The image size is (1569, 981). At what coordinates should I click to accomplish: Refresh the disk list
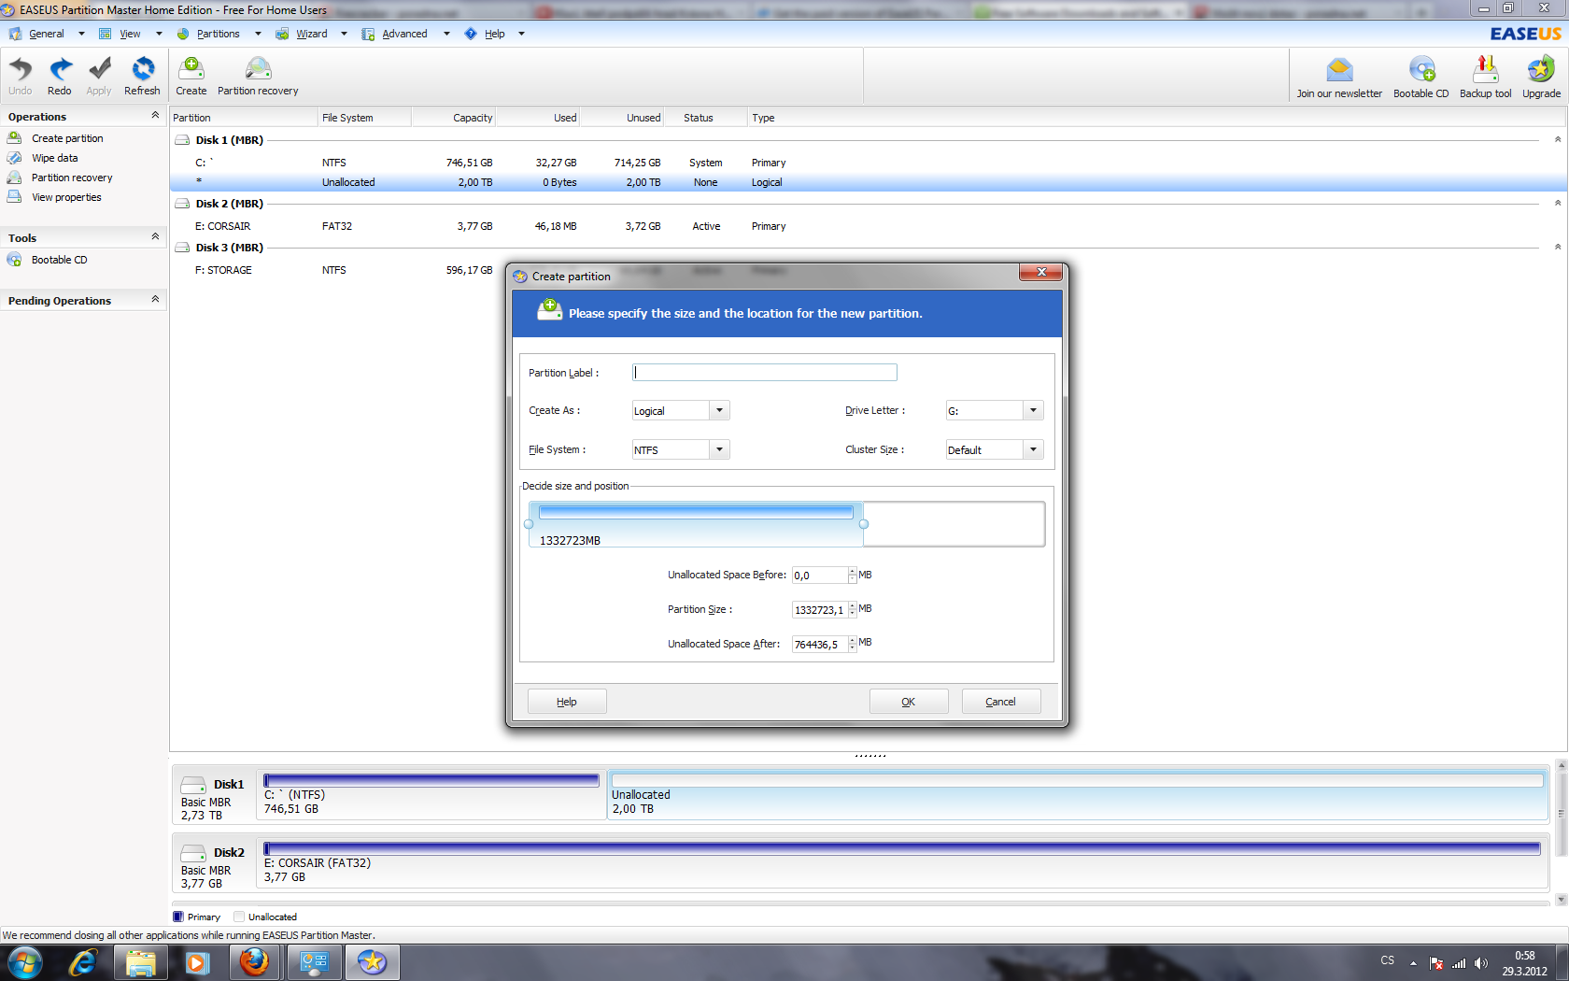click(142, 76)
